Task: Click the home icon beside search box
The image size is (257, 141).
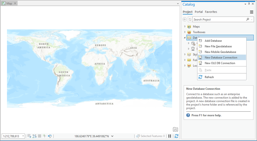Action: coord(190,19)
